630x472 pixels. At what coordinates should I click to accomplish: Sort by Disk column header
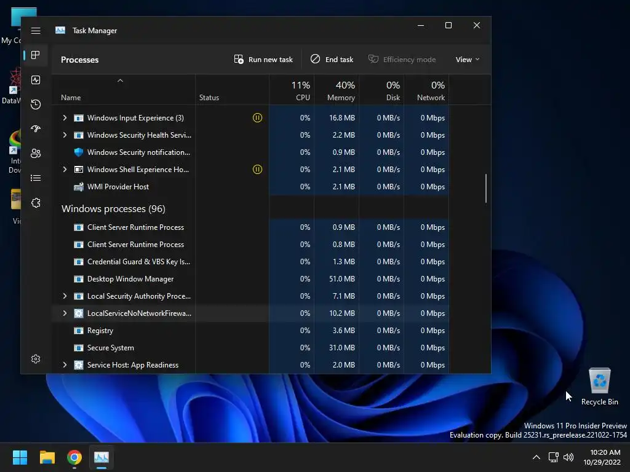coord(381,90)
